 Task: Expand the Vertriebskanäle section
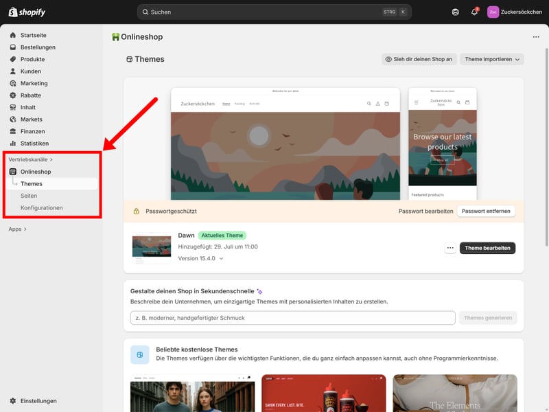coord(30,159)
